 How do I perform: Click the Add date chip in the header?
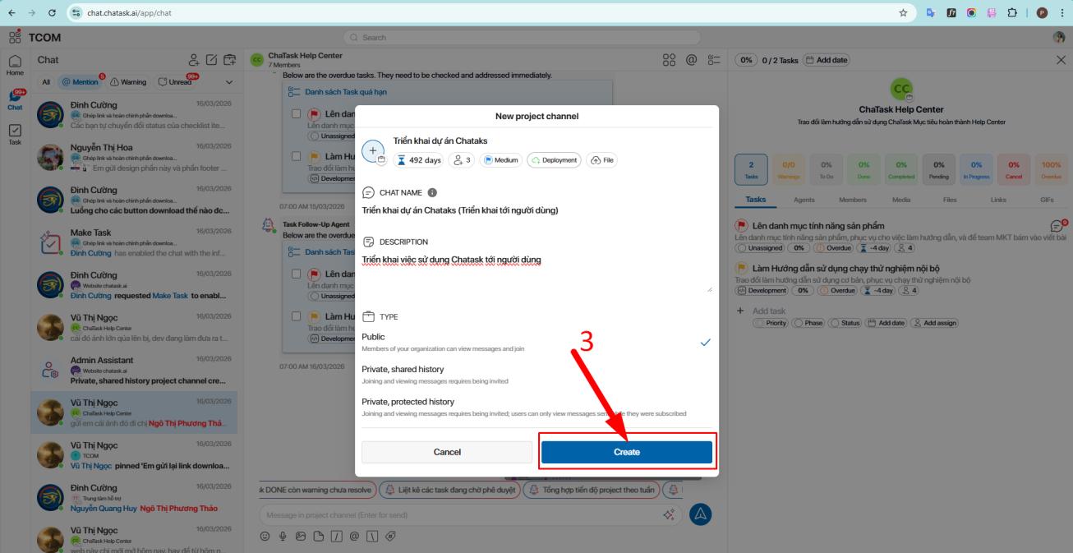tap(826, 60)
